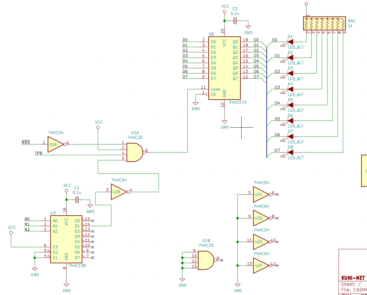Click the LED_ALT value under D1

point(296,47)
